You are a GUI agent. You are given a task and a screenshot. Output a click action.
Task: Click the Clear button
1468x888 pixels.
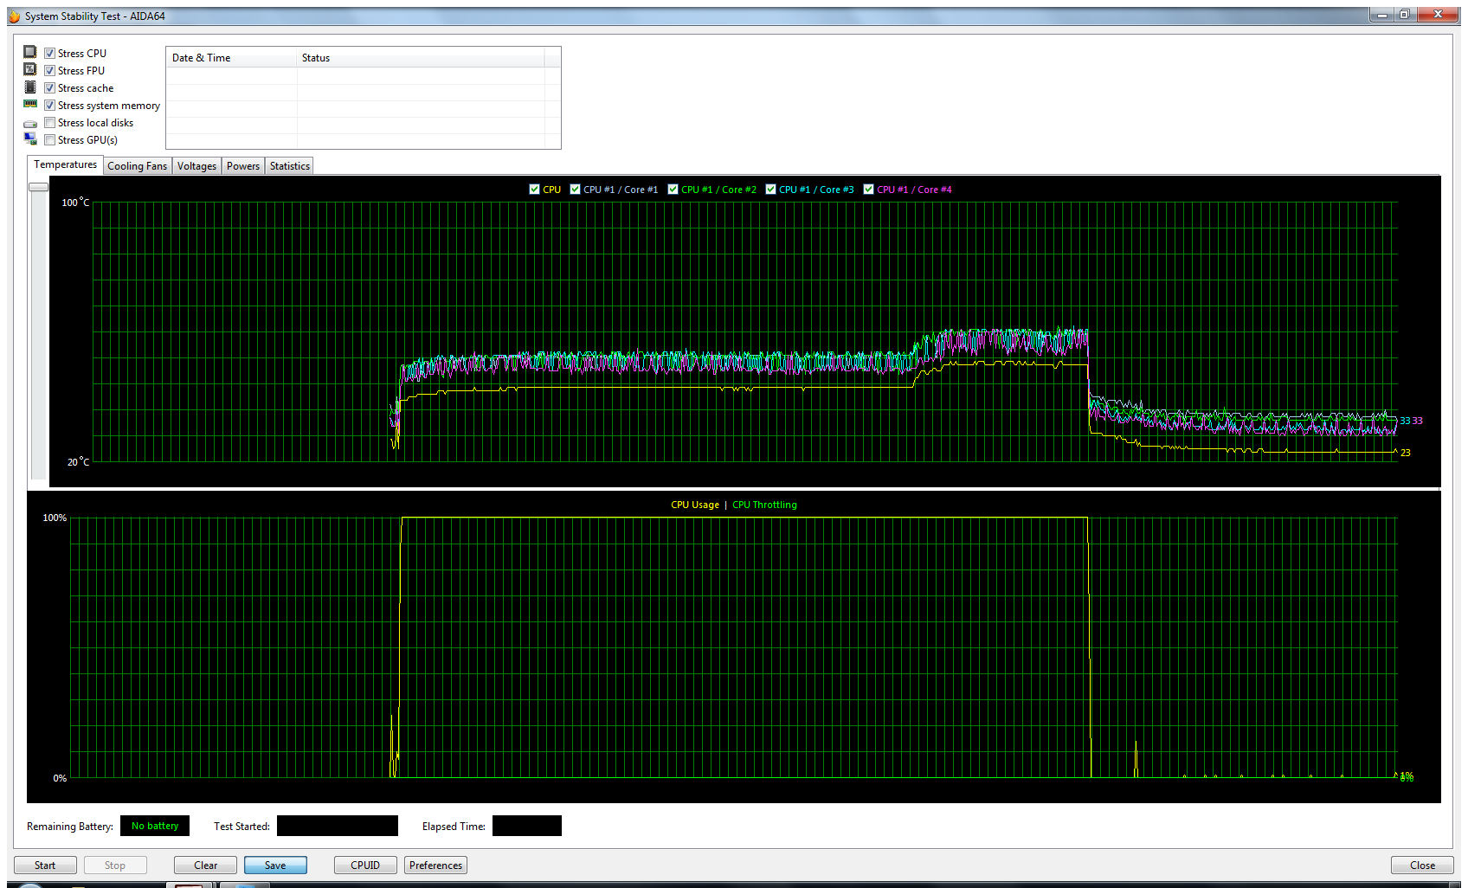tap(205, 865)
